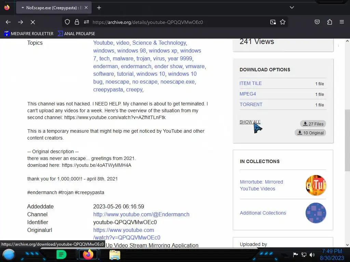Open the Youtube topic link
Viewport: 350px width, 262px height.
click(x=103, y=43)
